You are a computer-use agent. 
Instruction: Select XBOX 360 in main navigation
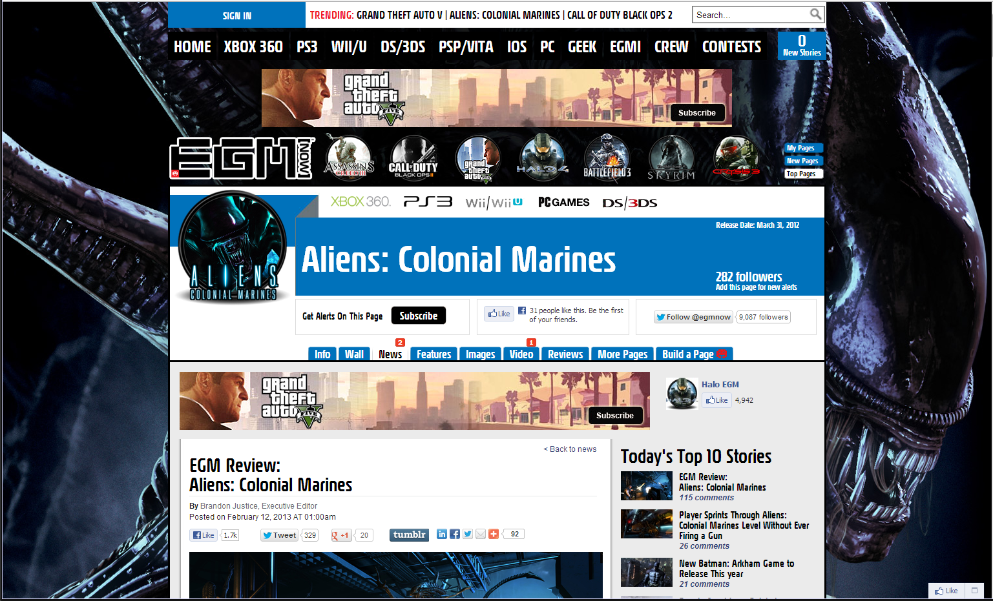point(253,47)
